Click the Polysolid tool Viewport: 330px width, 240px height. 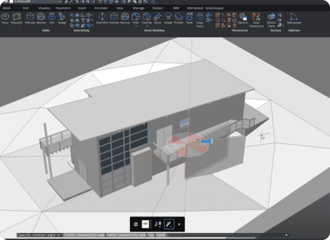pos(16,19)
